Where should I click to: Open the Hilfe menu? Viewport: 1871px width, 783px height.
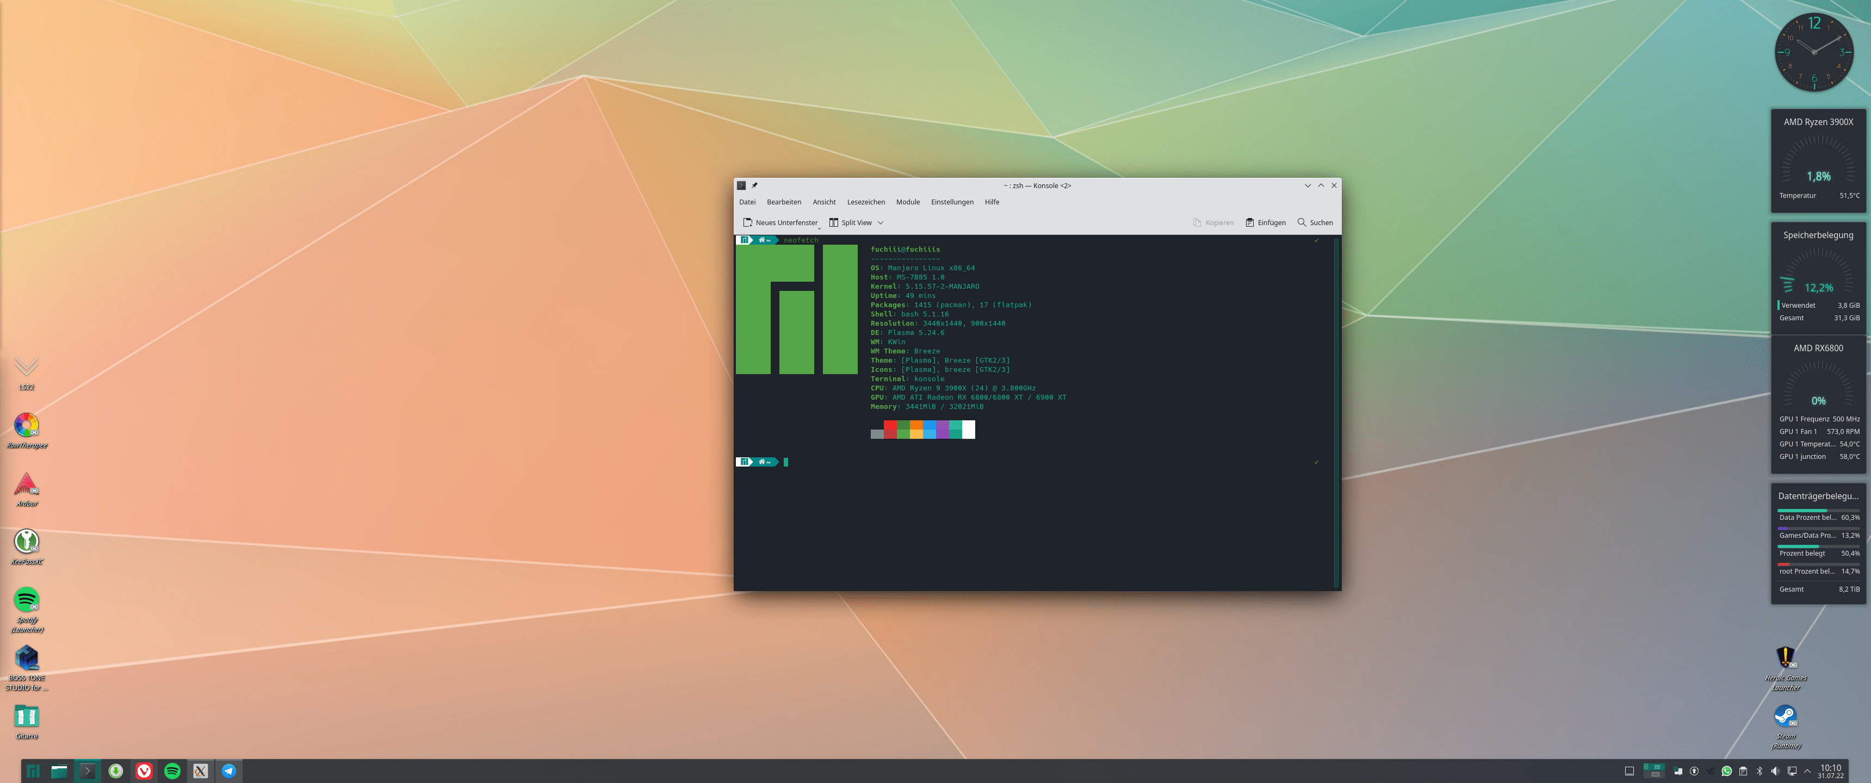(992, 202)
